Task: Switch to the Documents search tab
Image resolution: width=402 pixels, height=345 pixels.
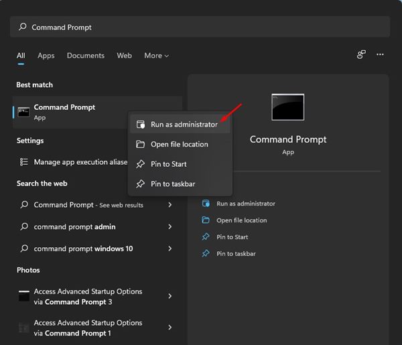Action: point(86,56)
